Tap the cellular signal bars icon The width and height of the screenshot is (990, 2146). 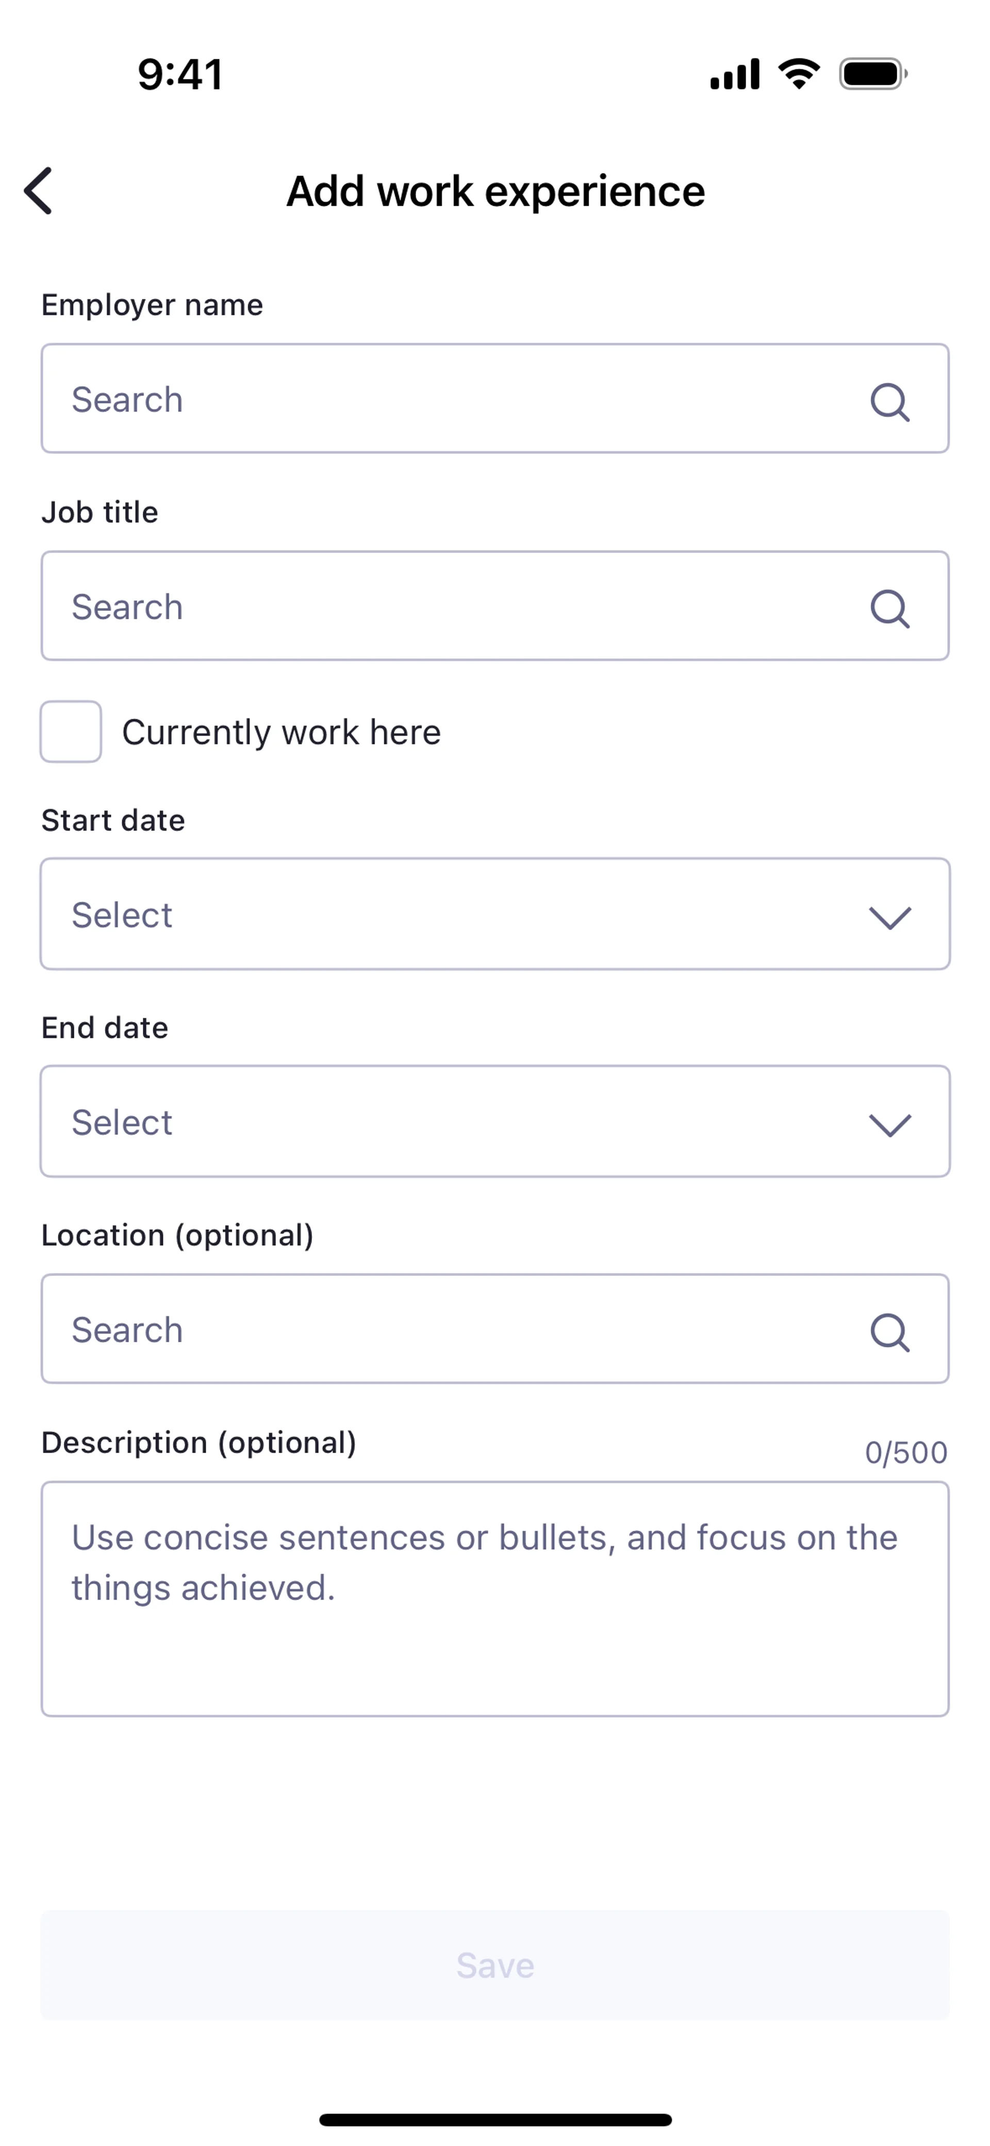pos(734,74)
